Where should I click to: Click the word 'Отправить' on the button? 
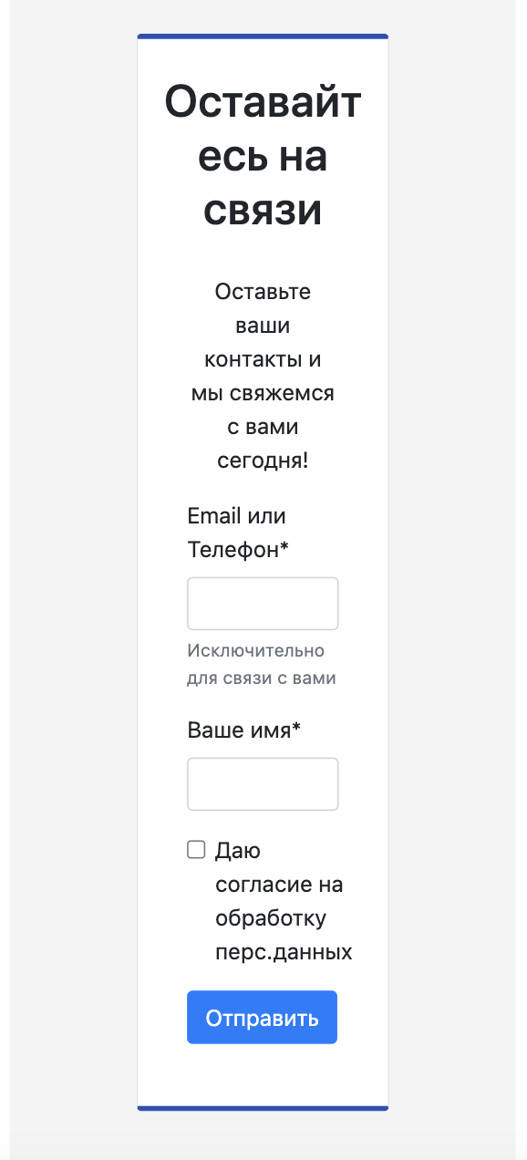coord(262,1017)
